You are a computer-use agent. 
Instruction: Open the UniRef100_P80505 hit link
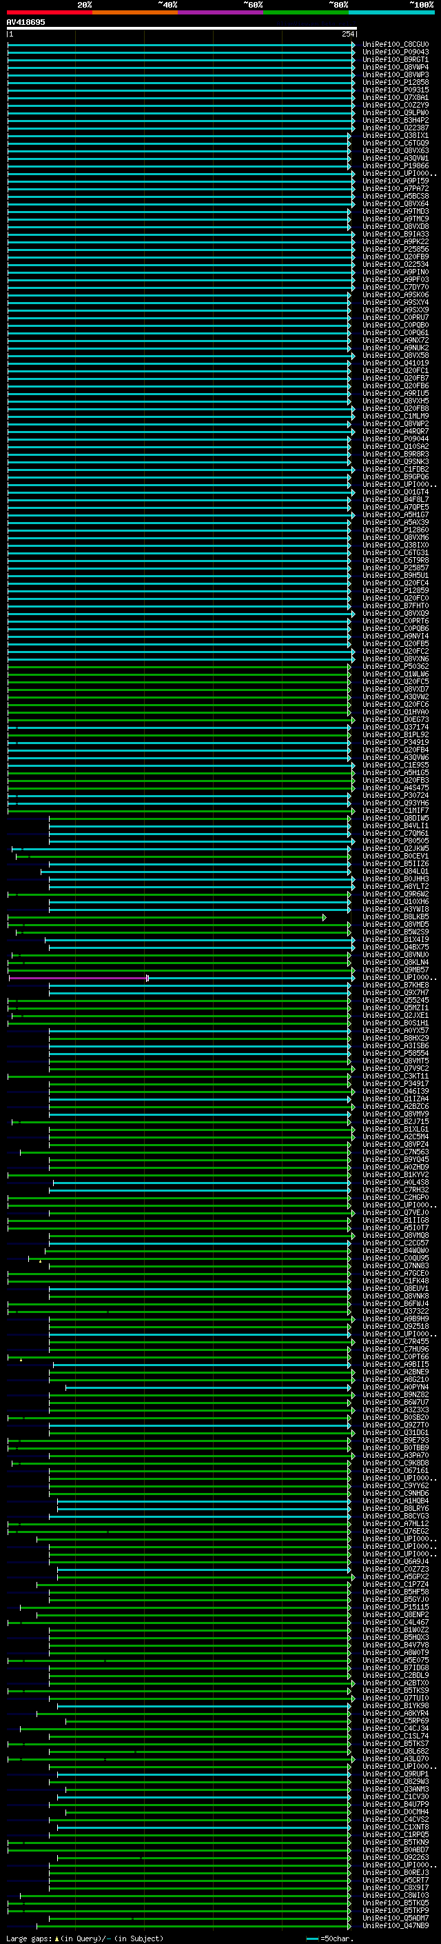coord(395,841)
